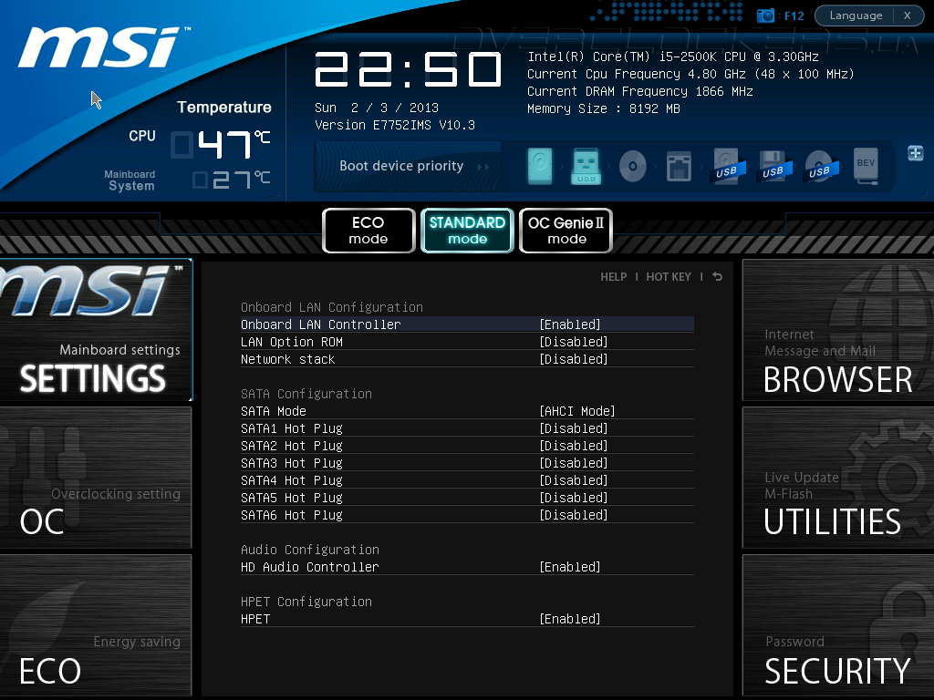Toggle Network stack Disabled value
The image size is (934, 700).
pos(574,359)
